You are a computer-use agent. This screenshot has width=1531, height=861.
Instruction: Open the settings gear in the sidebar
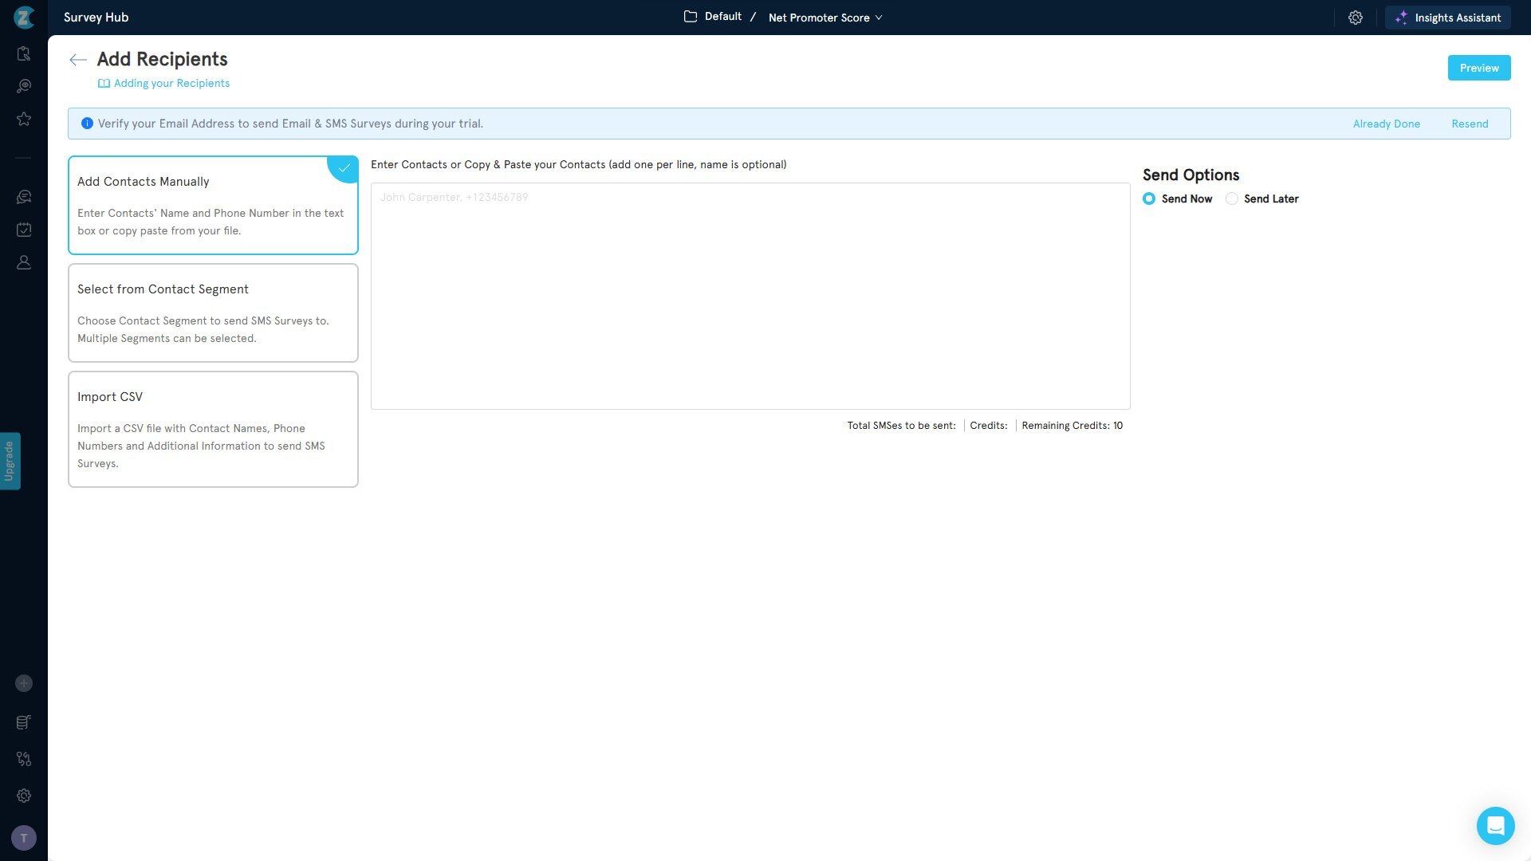pyautogui.click(x=24, y=796)
